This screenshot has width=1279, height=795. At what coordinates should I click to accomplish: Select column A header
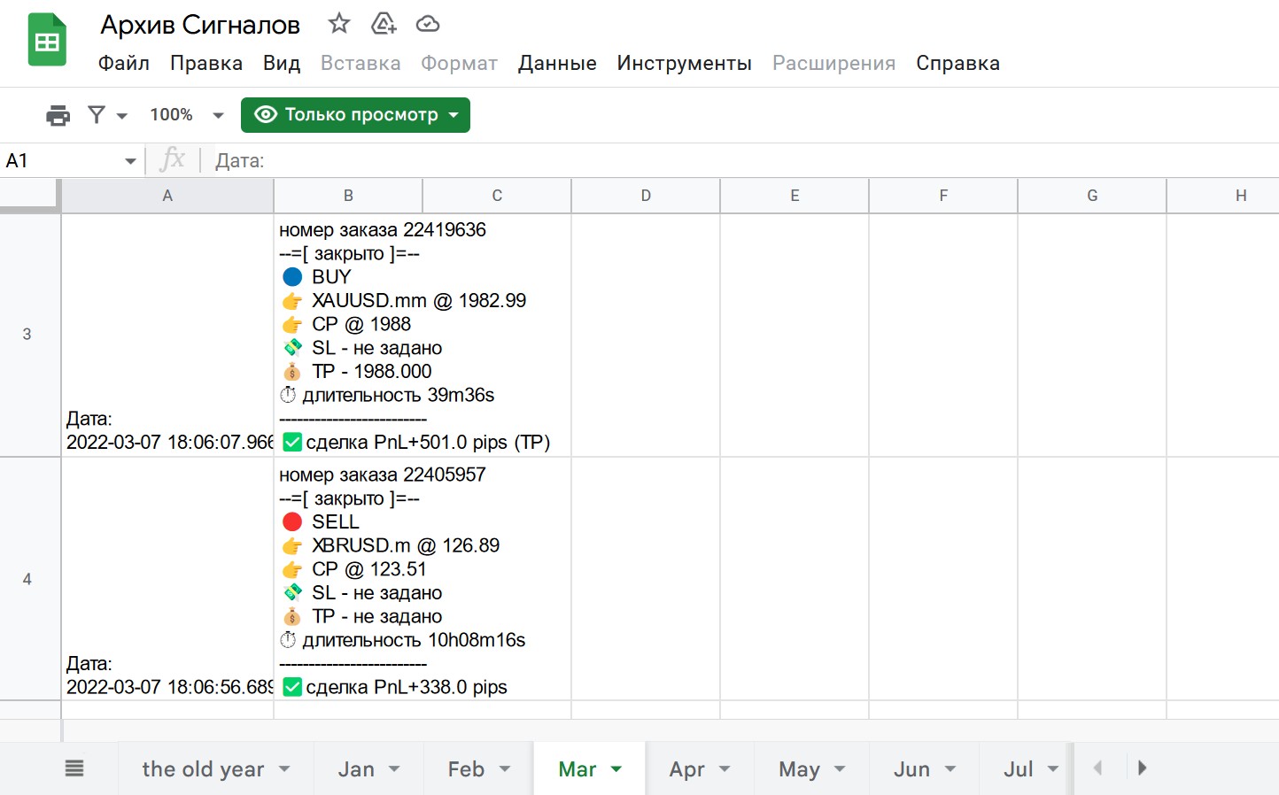167,196
